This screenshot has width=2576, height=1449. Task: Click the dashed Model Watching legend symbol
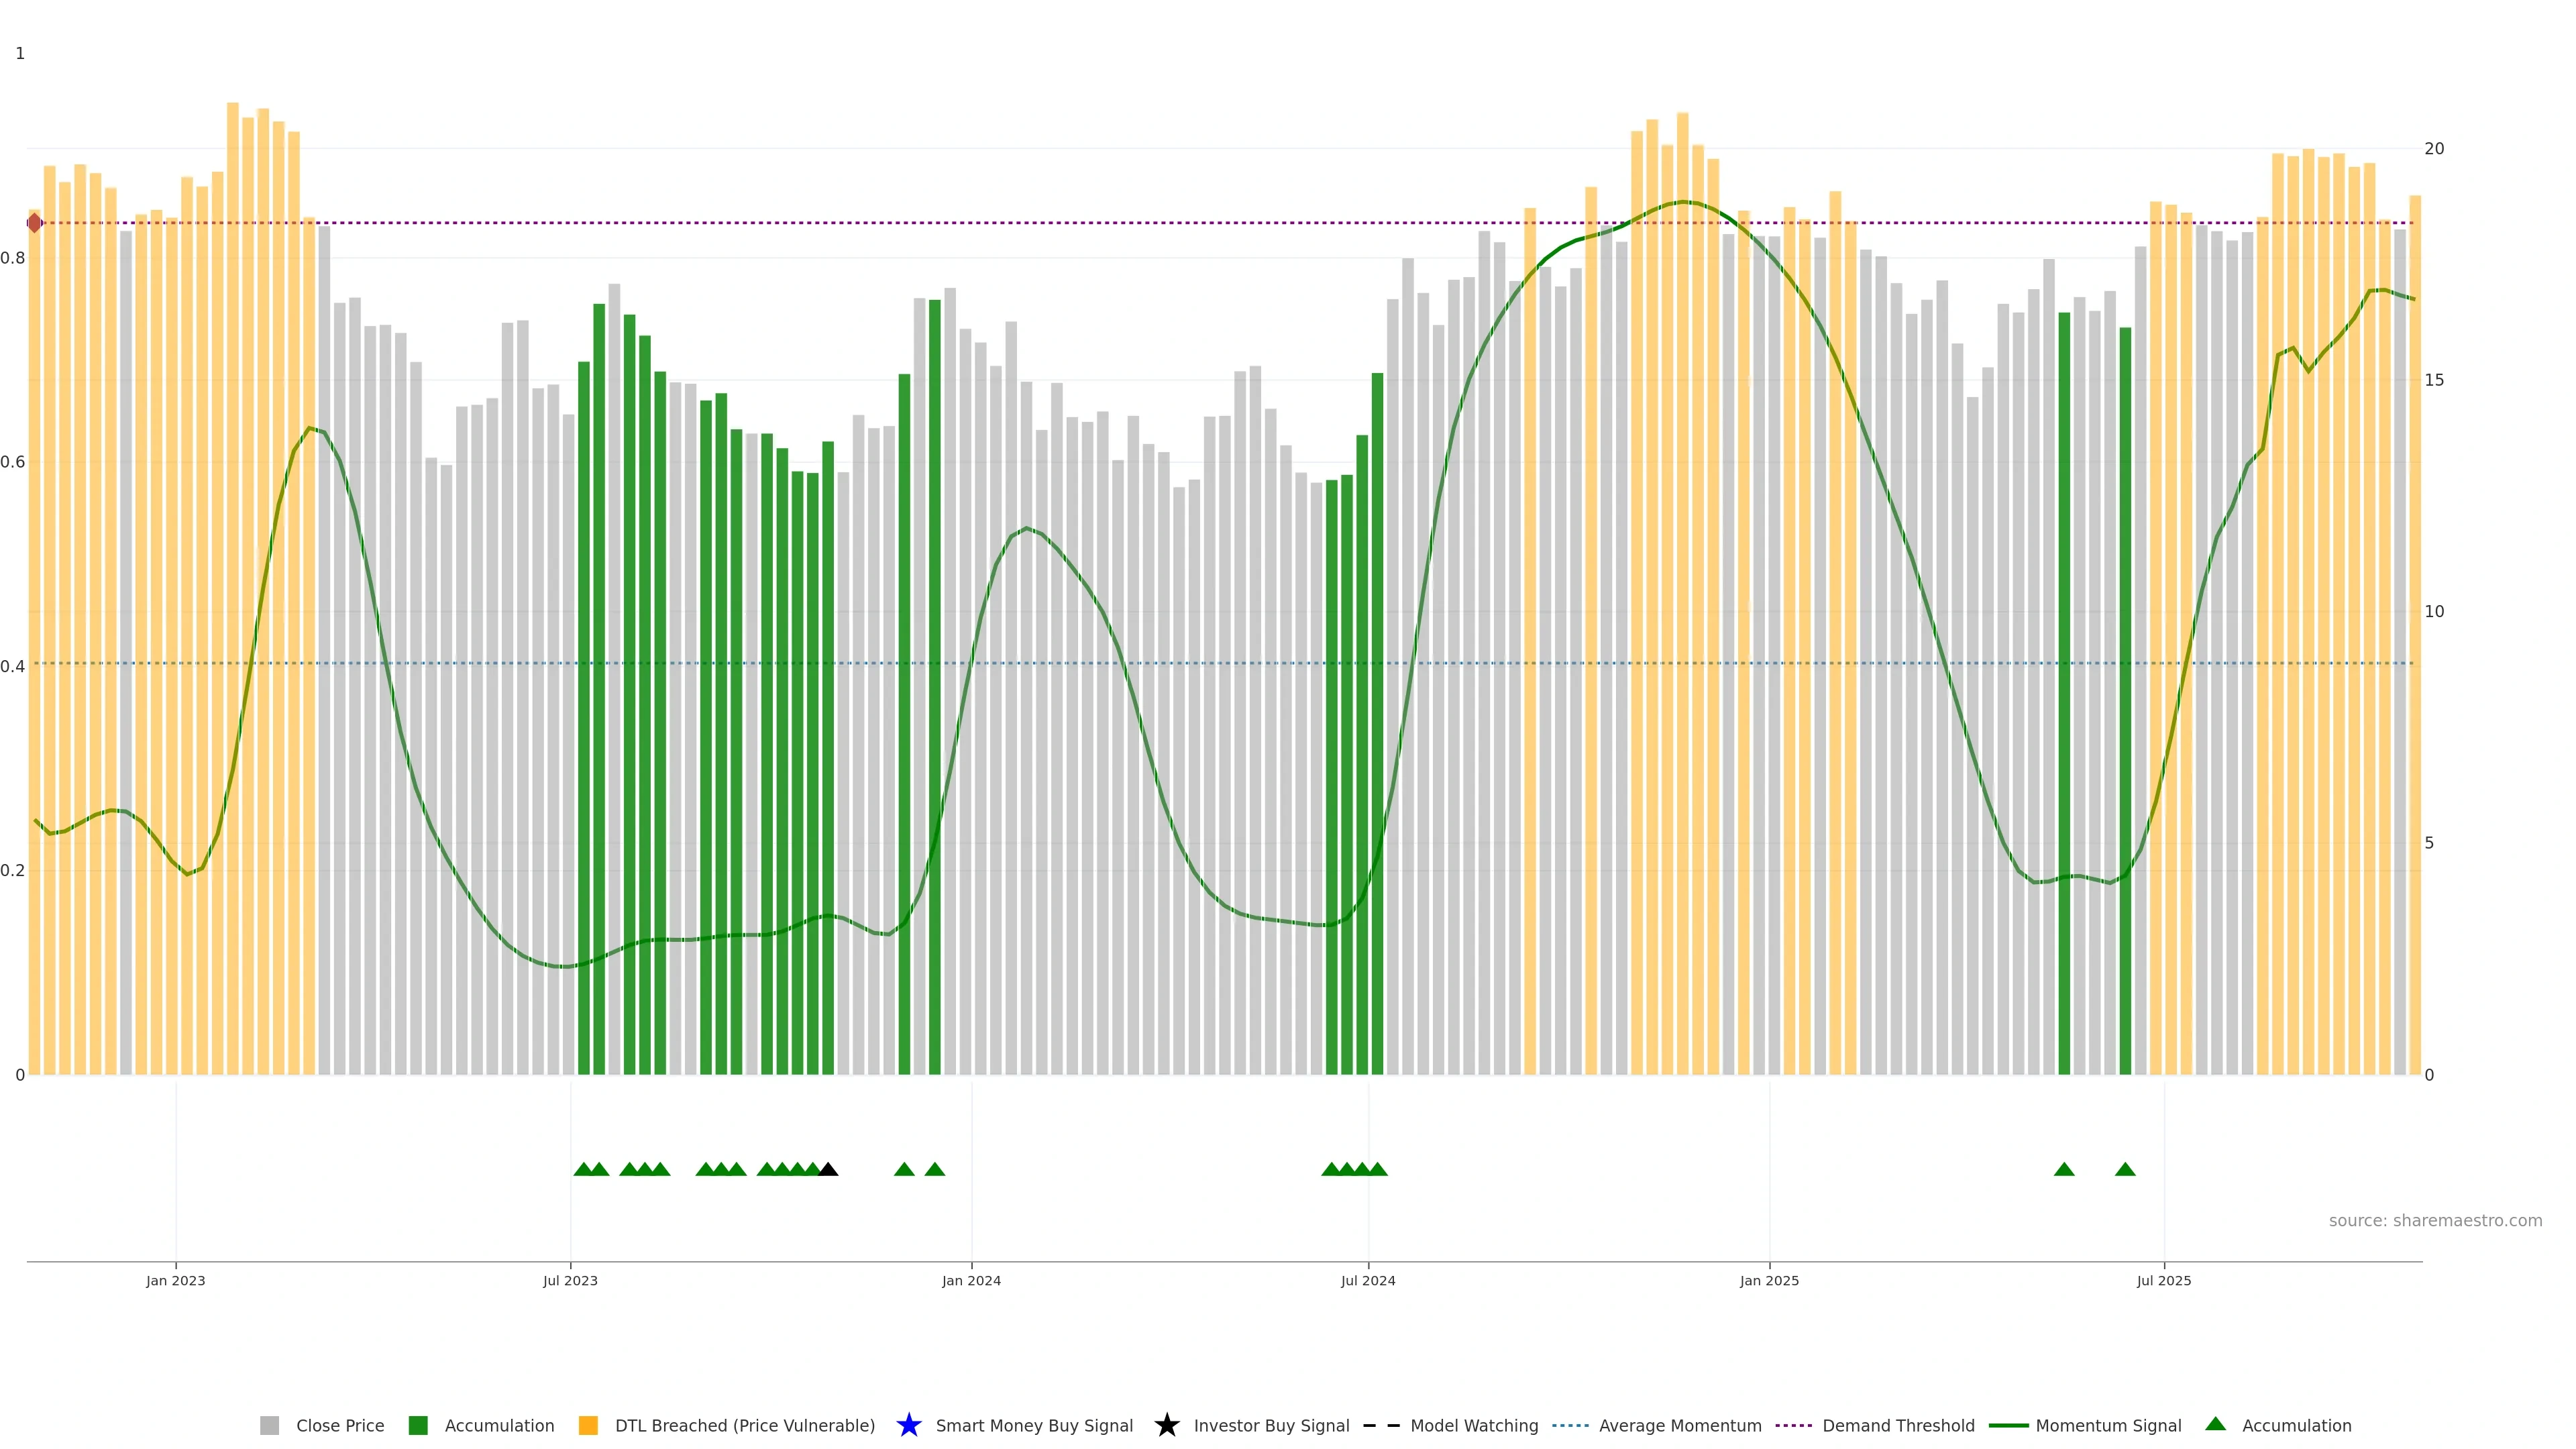(x=1381, y=1425)
